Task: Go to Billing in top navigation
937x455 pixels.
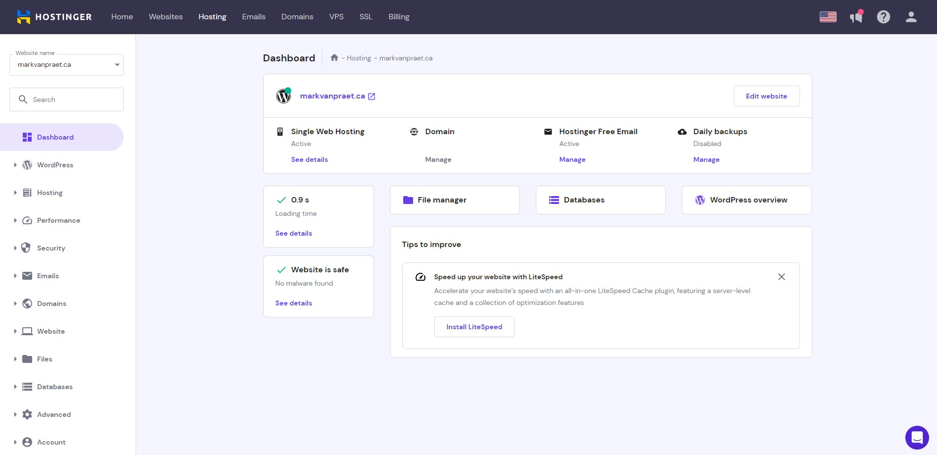Action: click(x=398, y=17)
